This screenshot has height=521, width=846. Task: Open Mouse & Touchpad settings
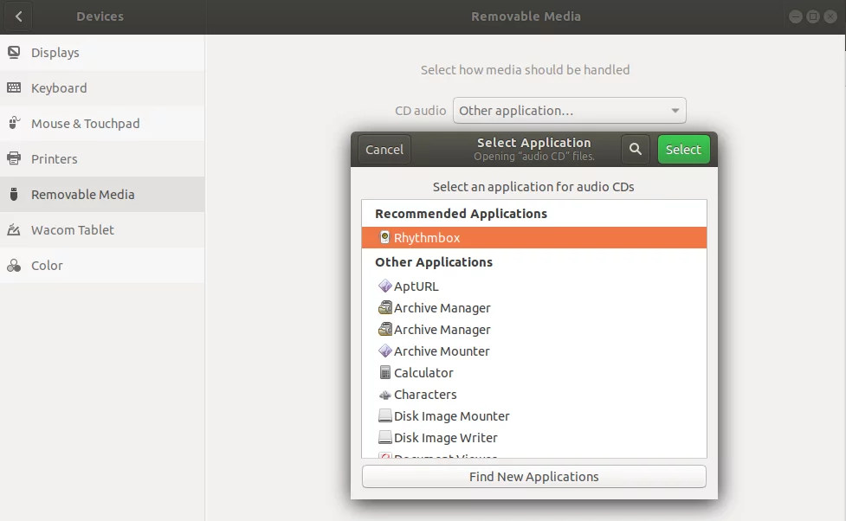tap(85, 124)
